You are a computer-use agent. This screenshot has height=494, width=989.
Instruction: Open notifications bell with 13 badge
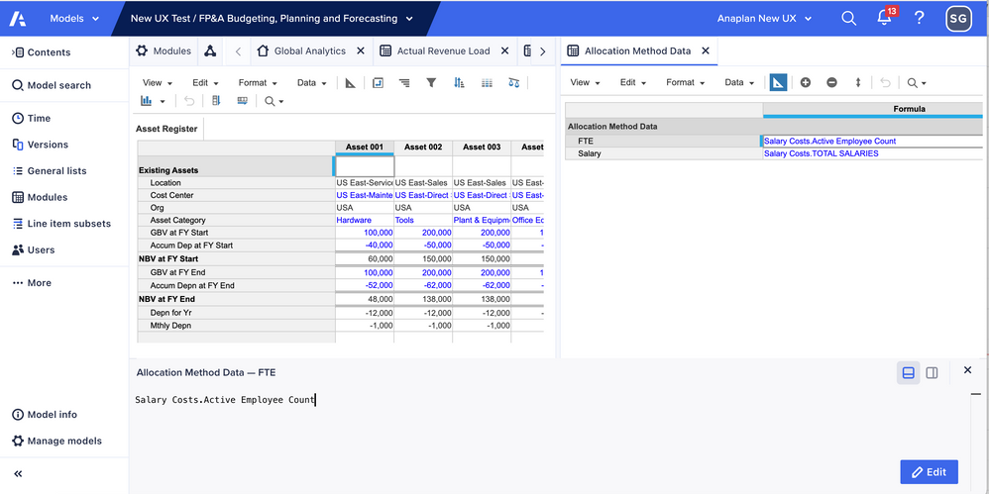pos(885,17)
